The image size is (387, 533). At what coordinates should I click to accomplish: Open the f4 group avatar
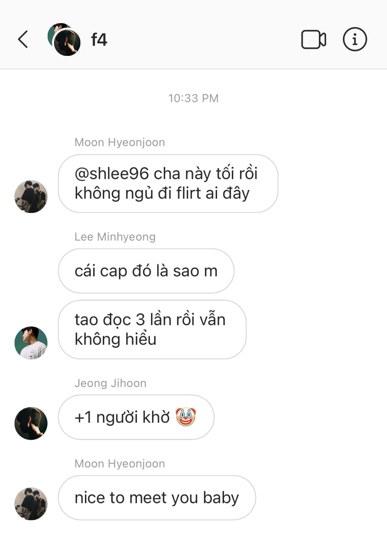(x=64, y=40)
